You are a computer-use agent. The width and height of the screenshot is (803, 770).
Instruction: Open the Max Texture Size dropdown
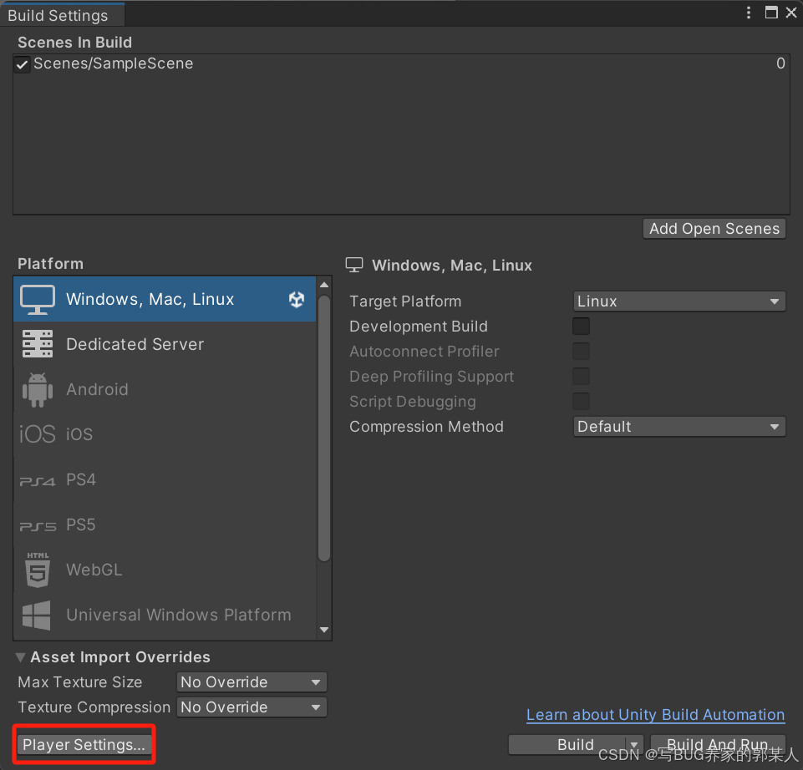[252, 682]
